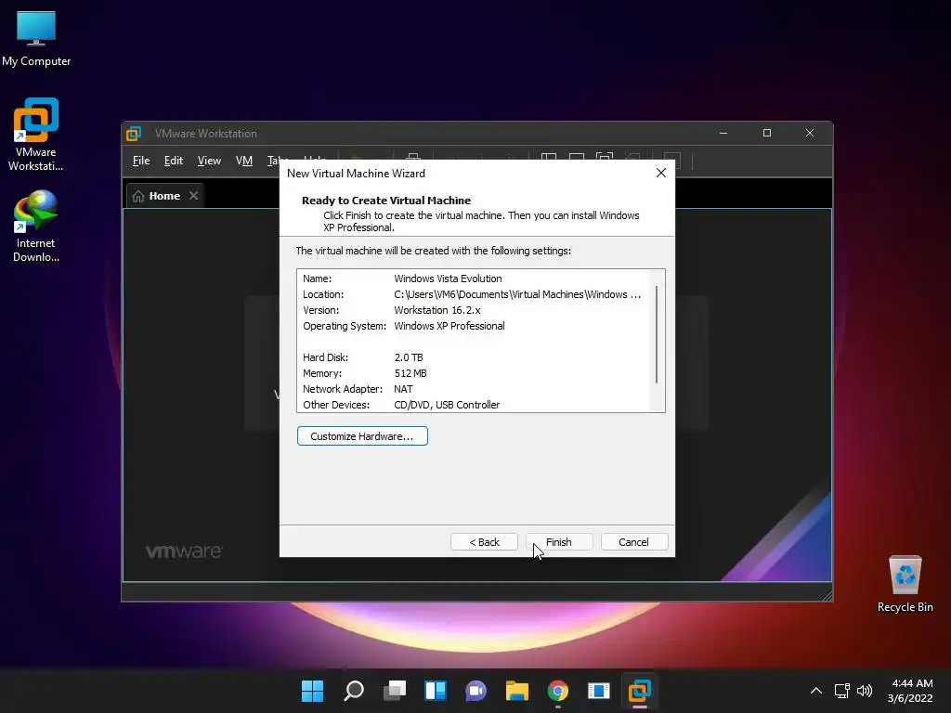951x713 pixels.
Task: Open the blue window app on taskbar
Action: [x=599, y=691]
